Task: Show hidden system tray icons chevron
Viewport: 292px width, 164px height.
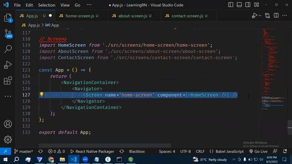Action: click(234, 159)
